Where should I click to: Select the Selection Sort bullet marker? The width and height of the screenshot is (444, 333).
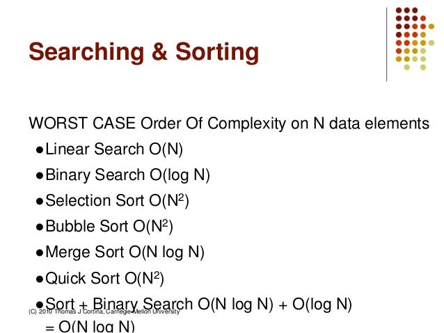[x=40, y=202]
